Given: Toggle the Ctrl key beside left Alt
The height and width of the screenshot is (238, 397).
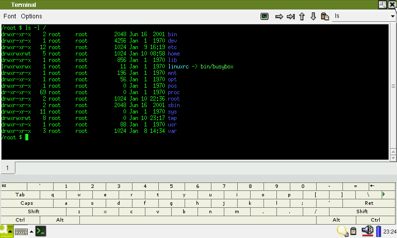Looking at the screenshot, I should pyautogui.click(x=20, y=220).
